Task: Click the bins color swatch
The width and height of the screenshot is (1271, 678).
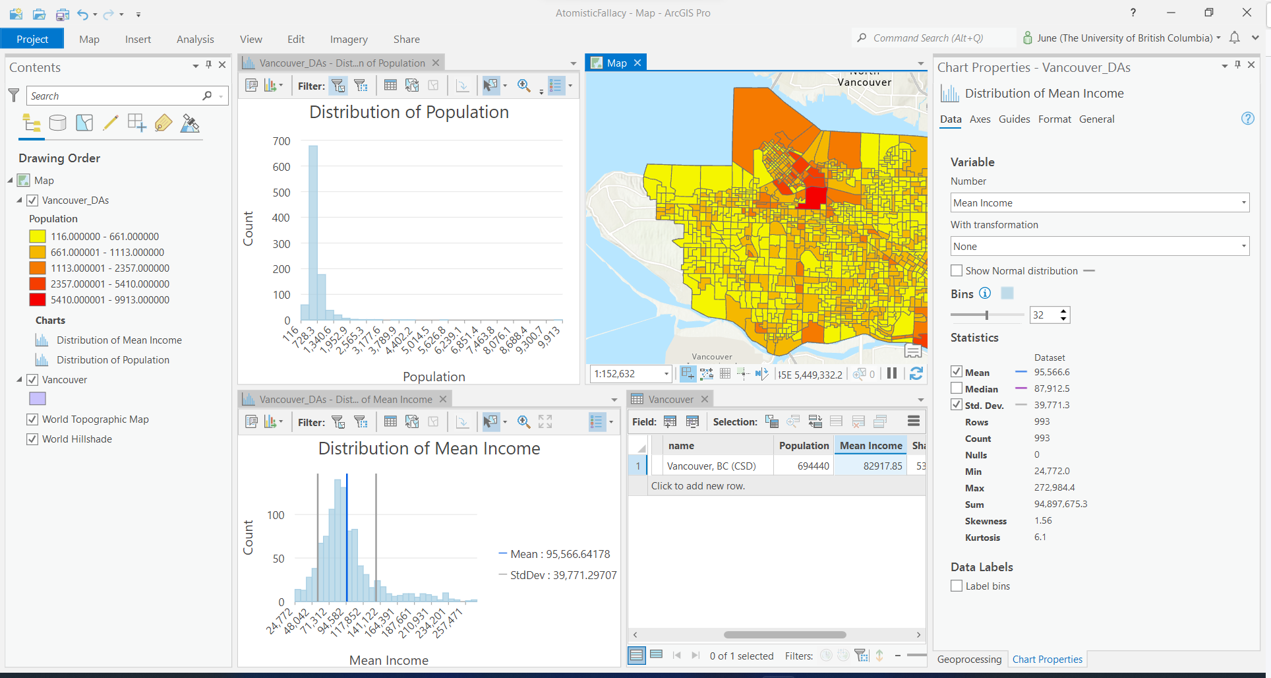Action: point(1007,293)
